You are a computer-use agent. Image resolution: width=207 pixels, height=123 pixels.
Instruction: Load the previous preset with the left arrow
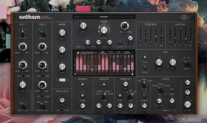point(75,17)
